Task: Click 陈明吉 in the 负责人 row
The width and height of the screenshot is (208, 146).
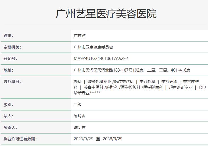Action: pos(79,128)
